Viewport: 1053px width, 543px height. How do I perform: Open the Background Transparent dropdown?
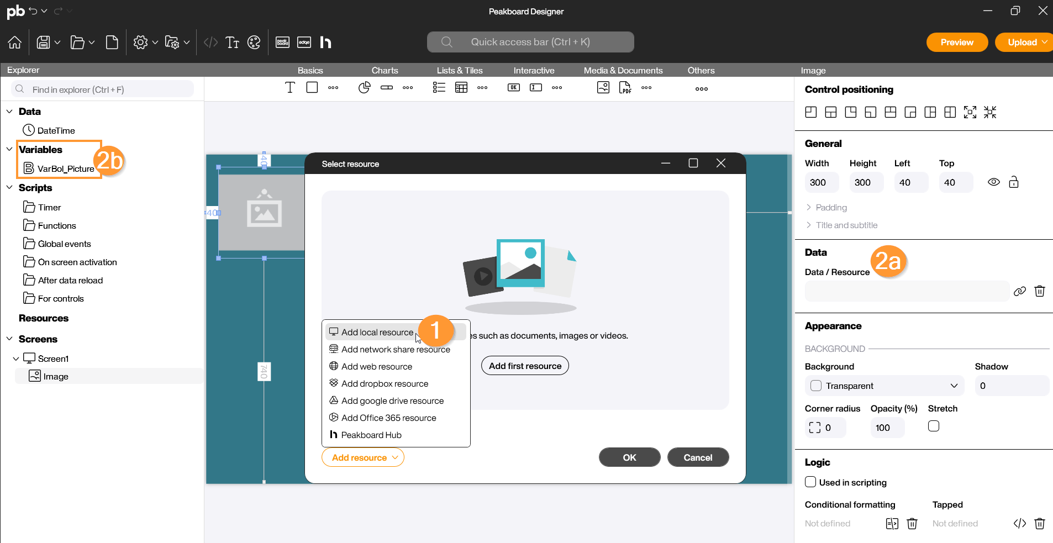click(x=884, y=386)
